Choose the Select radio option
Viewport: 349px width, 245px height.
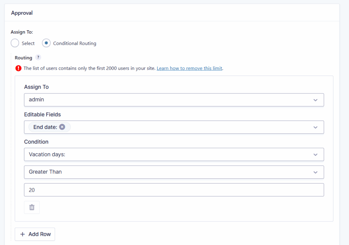pos(15,43)
